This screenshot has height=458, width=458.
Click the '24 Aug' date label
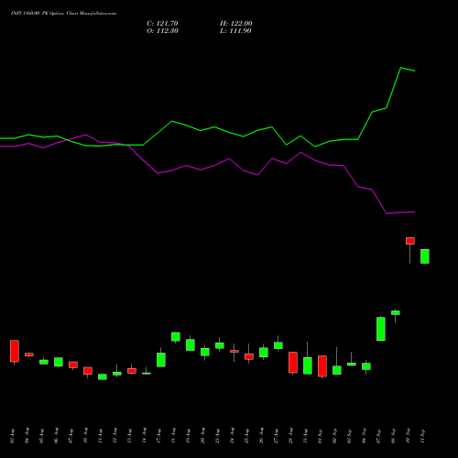click(233, 436)
